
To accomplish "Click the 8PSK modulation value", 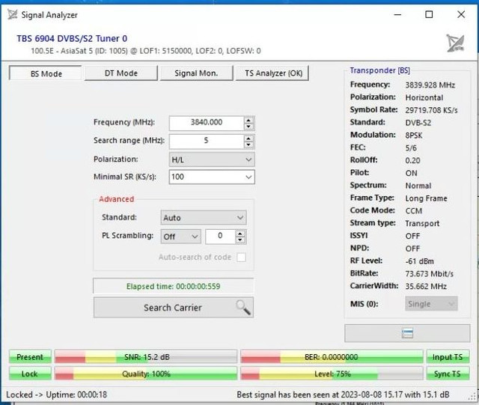I will click(414, 135).
